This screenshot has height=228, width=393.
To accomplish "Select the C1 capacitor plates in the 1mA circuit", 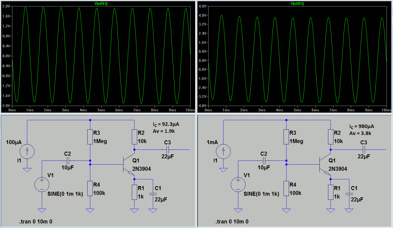I will [349, 194].
